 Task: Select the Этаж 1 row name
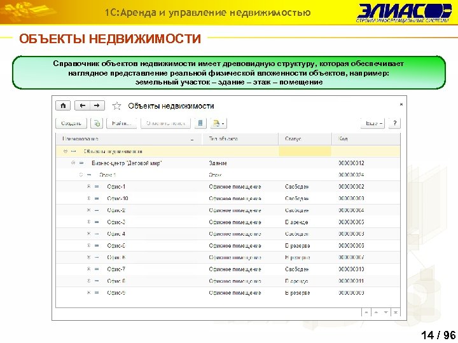coord(108,175)
